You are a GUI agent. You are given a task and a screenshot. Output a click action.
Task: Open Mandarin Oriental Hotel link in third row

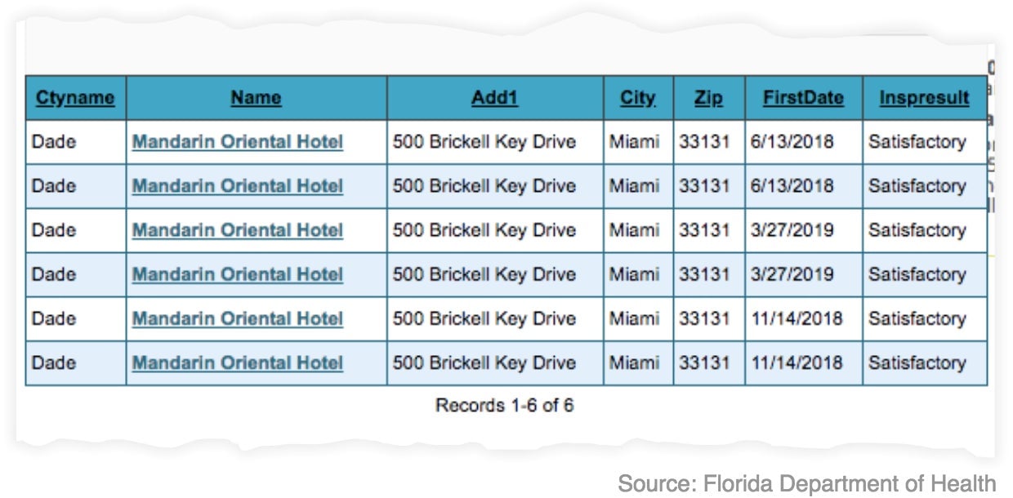click(x=238, y=230)
